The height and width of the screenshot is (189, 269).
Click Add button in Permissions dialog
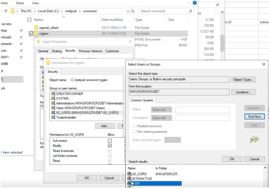tap(105, 126)
